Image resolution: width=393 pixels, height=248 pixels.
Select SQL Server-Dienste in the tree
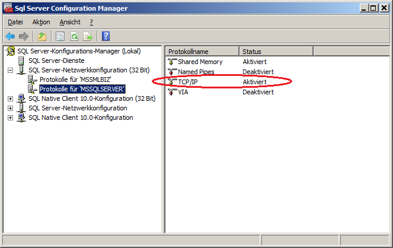[x=56, y=61]
